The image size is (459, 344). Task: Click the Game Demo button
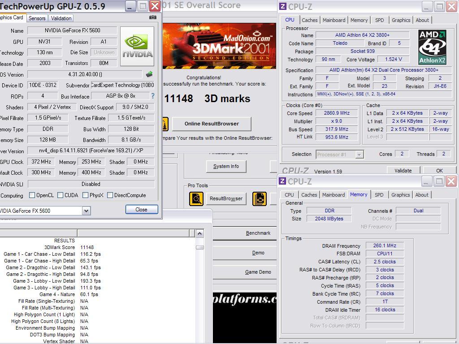[245, 272]
